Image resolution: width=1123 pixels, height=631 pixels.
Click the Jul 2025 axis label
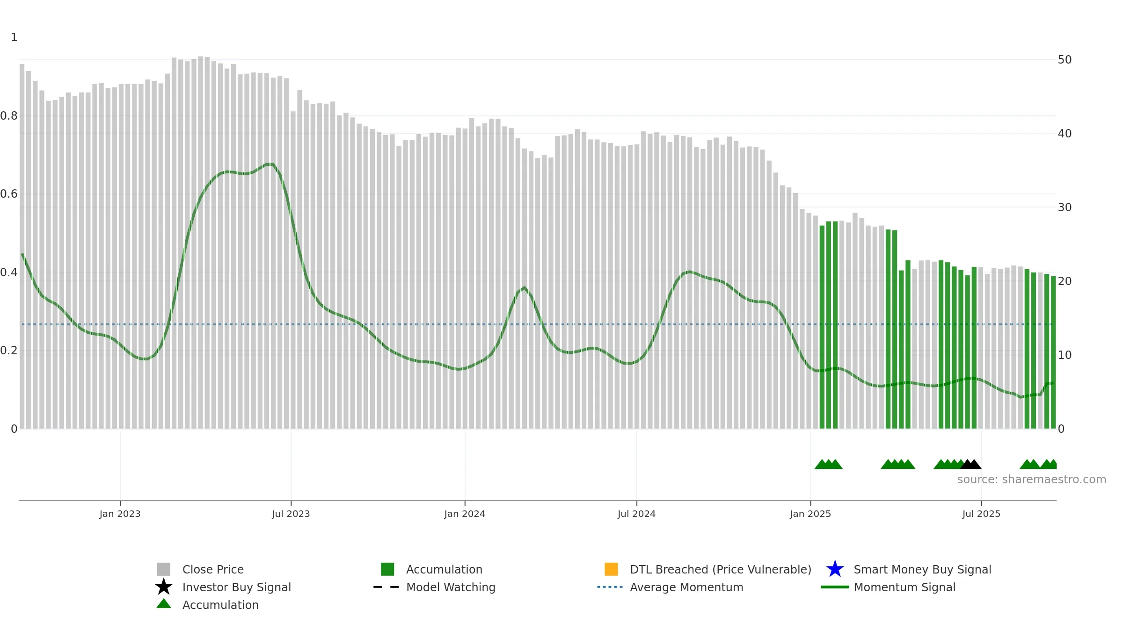[981, 514]
